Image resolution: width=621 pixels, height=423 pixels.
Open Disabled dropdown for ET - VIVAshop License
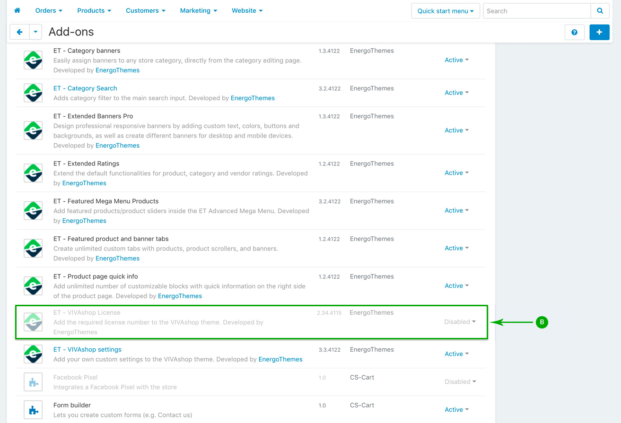[460, 322]
